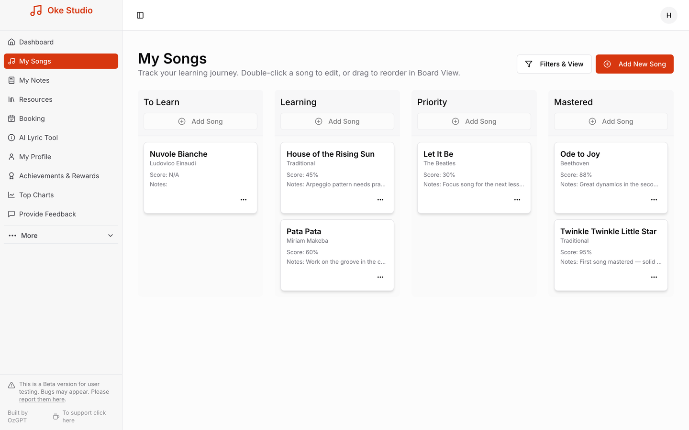Click the plus icon in Add New Song
Viewport: 689px width, 430px height.
[607, 64]
